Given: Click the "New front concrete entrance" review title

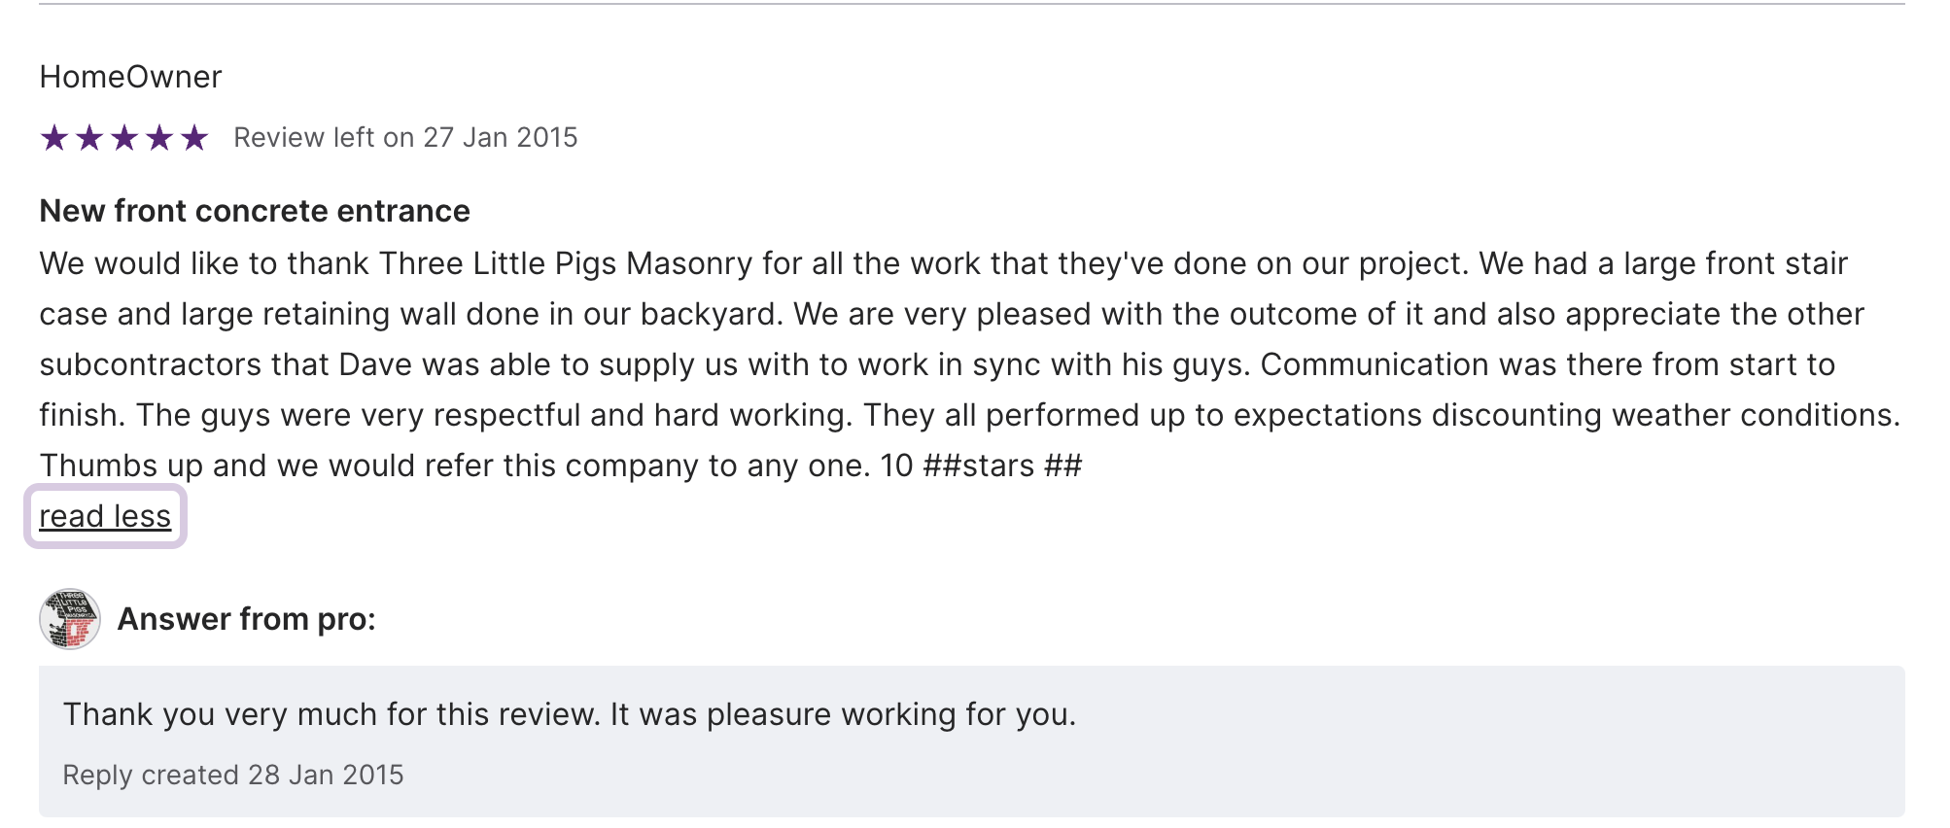Looking at the screenshot, I should 255,211.
